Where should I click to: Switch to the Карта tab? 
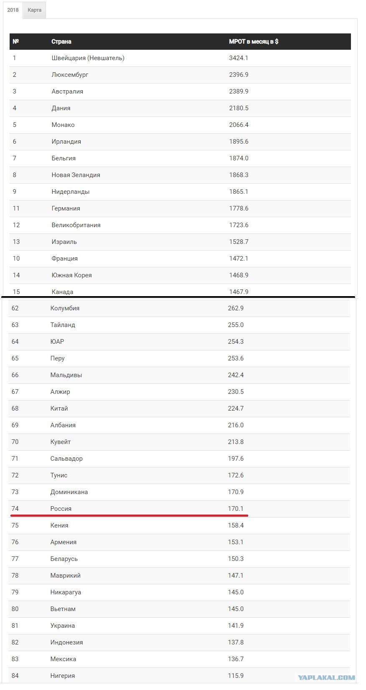coord(34,10)
